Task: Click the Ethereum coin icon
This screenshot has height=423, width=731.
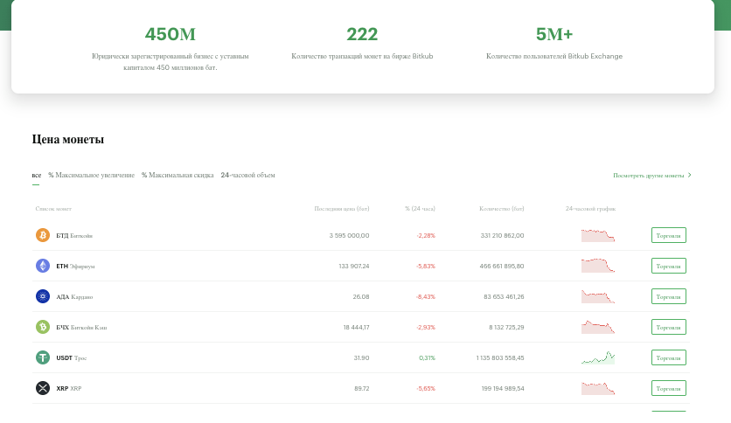Action: 43,266
